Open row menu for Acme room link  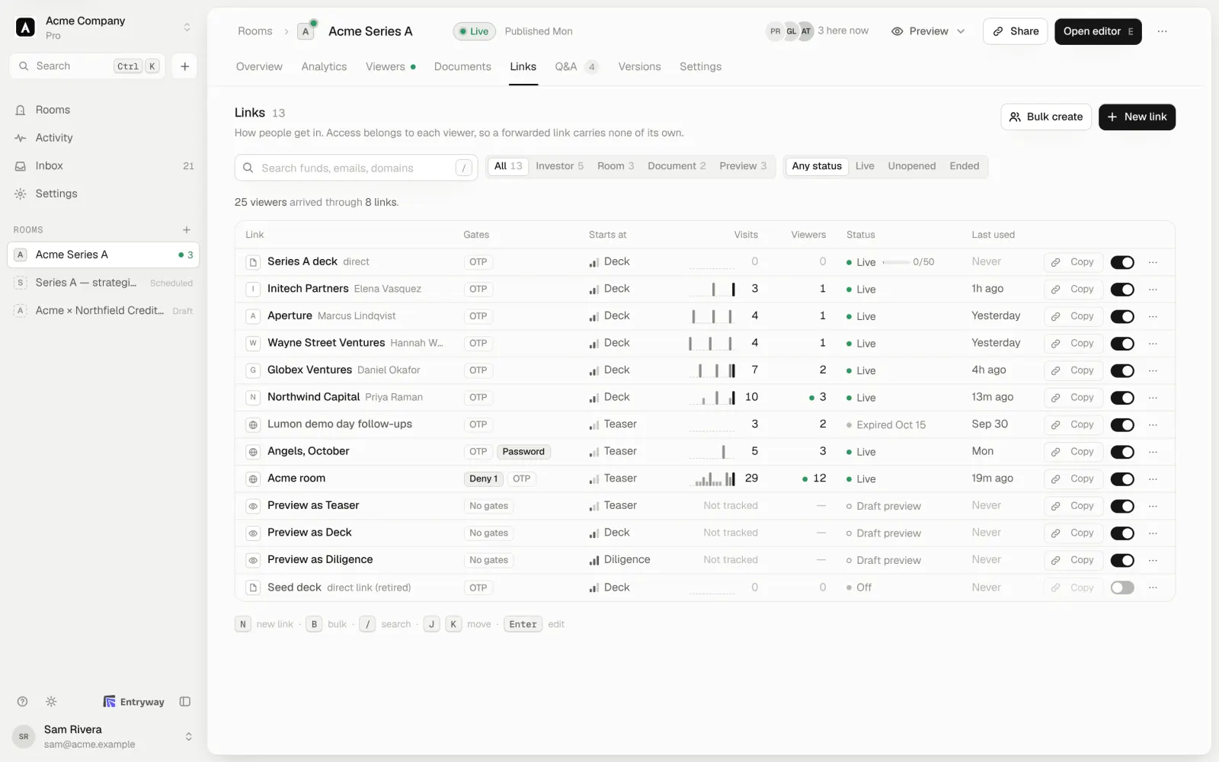point(1153,479)
